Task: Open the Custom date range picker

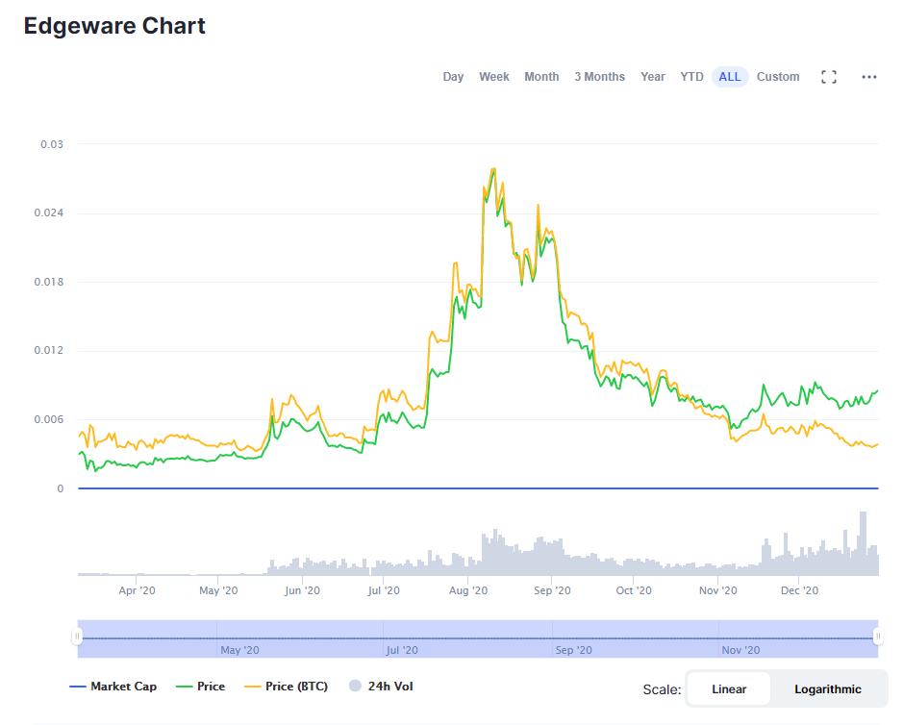Action: pos(777,77)
